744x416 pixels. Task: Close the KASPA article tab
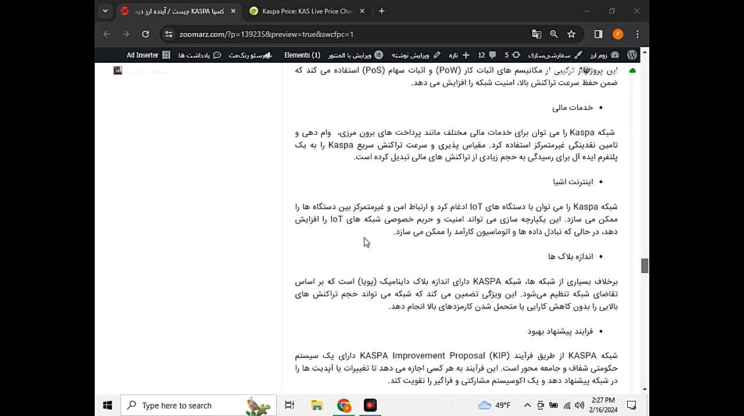click(x=233, y=11)
